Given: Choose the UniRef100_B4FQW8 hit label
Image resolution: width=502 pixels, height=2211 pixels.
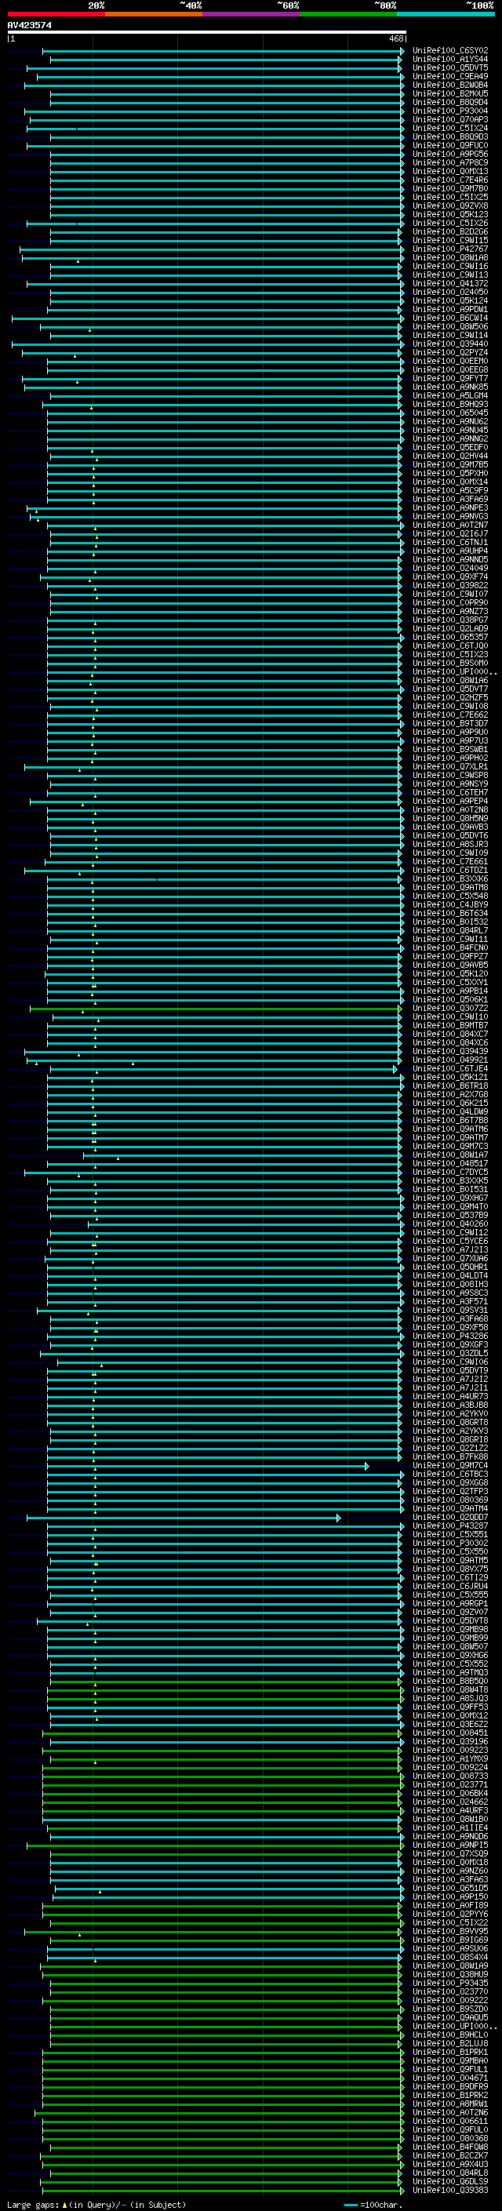Looking at the screenshot, I should pyautogui.click(x=449, y=2147).
